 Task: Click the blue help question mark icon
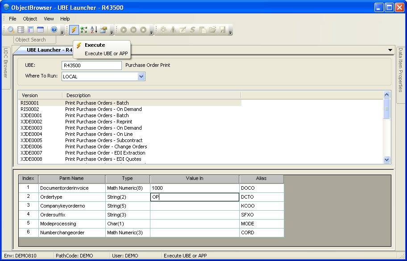pos(54,30)
